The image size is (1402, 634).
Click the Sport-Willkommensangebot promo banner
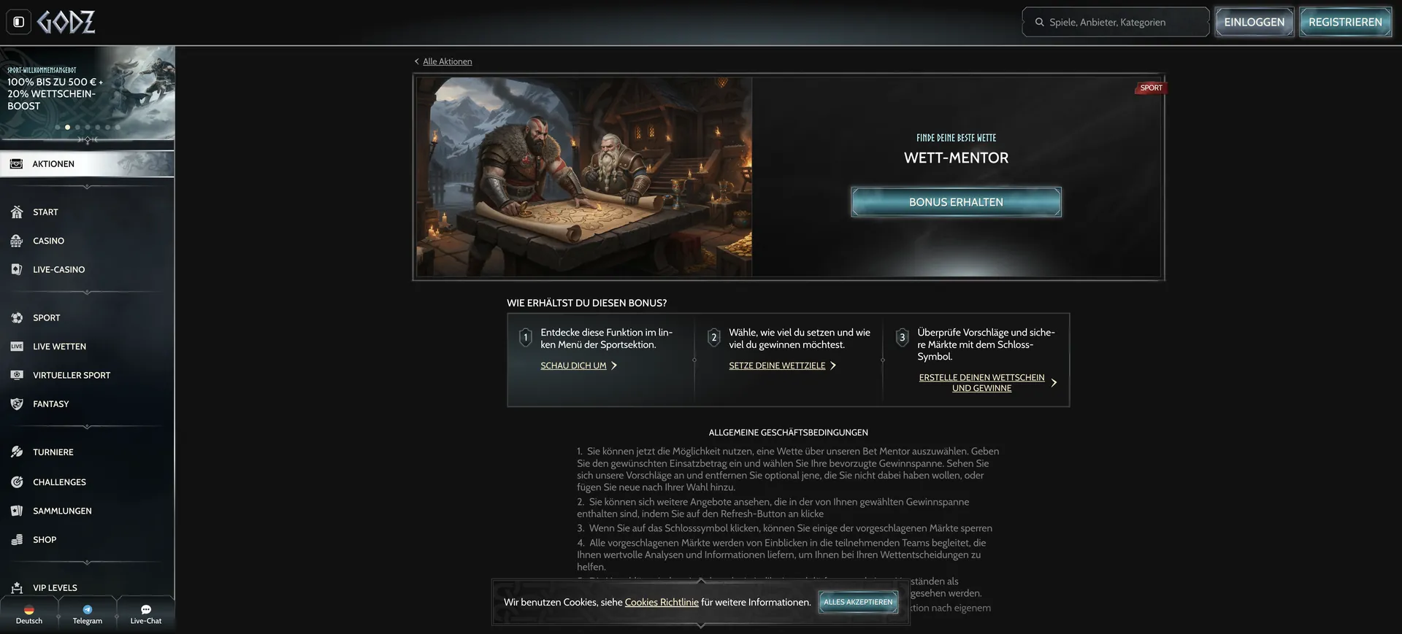coord(87,93)
